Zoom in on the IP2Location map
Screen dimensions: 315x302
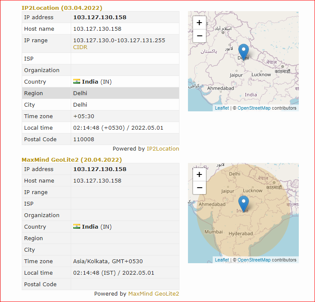[x=199, y=23]
